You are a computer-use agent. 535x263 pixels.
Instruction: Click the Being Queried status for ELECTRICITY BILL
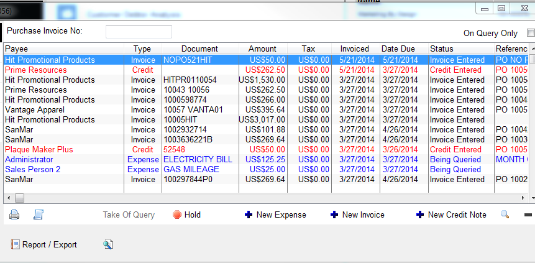[x=461, y=160]
